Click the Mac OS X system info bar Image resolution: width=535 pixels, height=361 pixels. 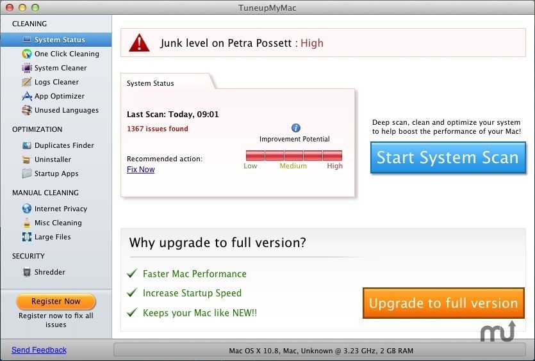[x=320, y=350]
